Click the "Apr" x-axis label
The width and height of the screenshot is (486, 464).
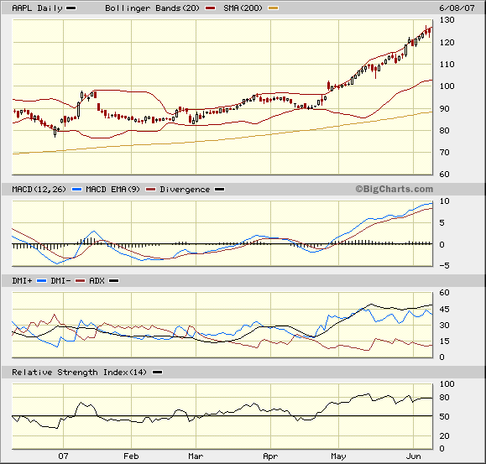[x=270, y=456]
